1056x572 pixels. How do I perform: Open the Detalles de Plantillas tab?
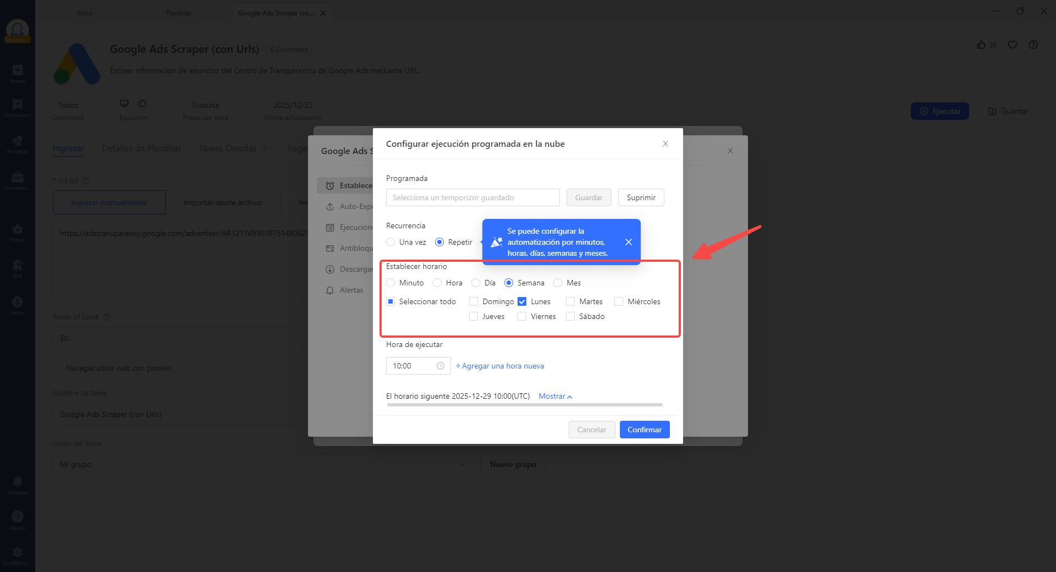click(x=141, y=148)
